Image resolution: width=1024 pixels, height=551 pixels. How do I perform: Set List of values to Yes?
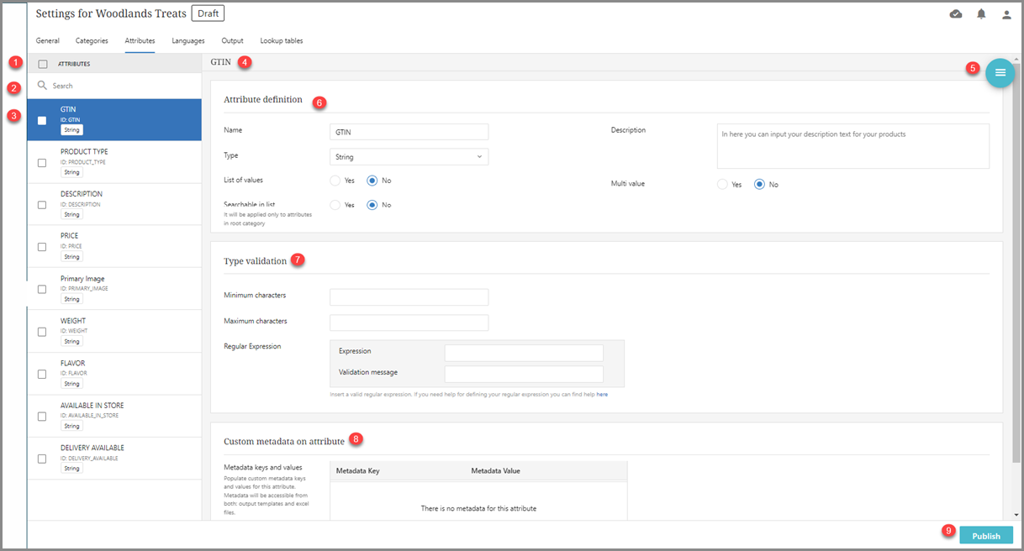(x=335, y=181)
